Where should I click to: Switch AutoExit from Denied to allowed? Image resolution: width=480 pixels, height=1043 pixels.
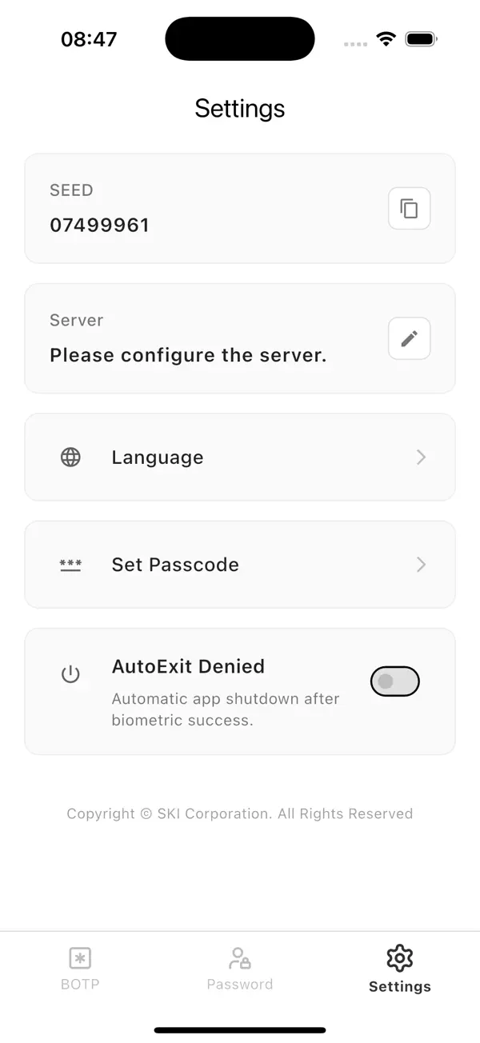pyautogui.click(x=394, y=681)
